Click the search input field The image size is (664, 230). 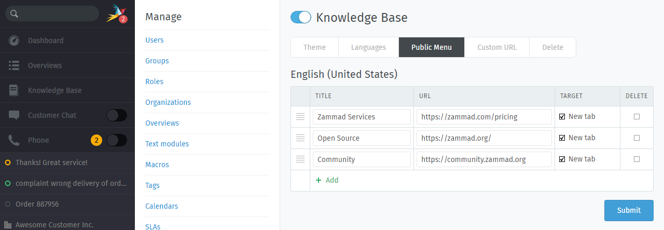(x=52, y=13)
